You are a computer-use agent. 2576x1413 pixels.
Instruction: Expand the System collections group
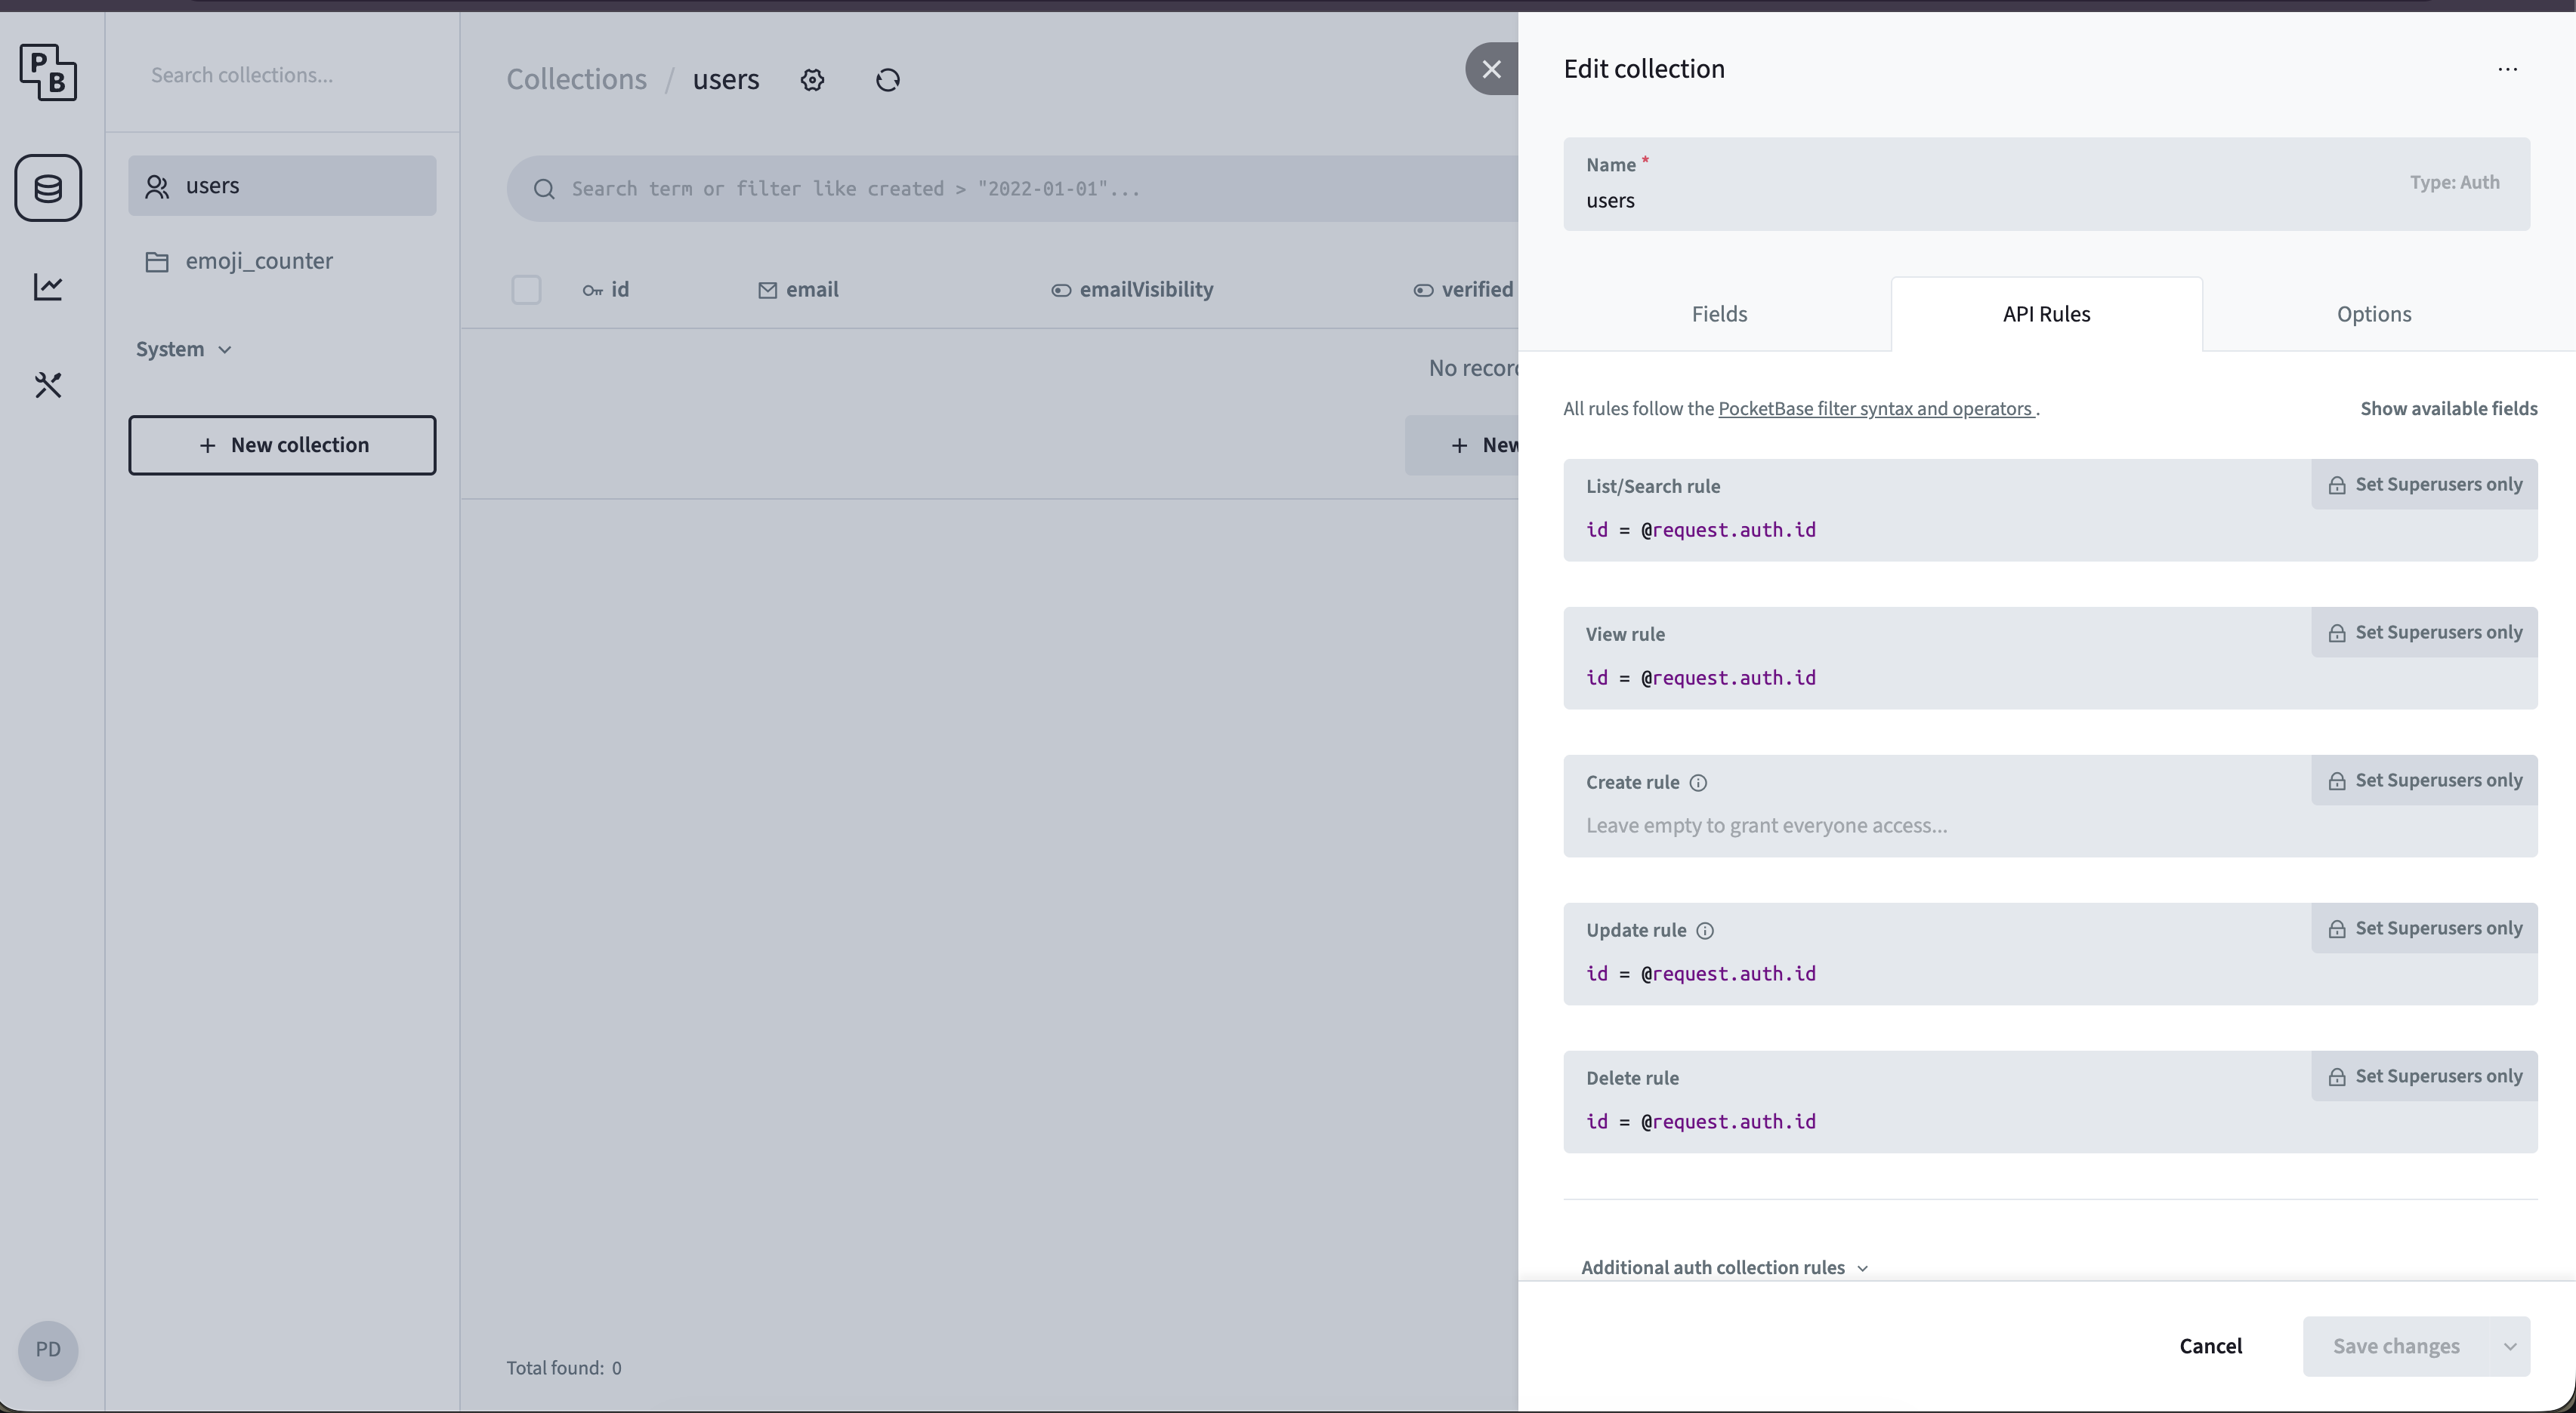184,349
